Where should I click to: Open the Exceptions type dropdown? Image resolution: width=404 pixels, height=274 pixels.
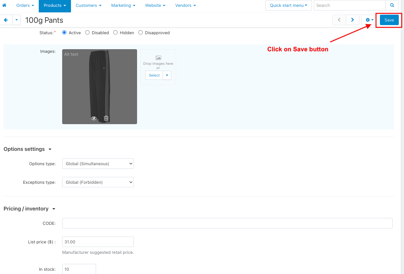click(x=98, y=182)
